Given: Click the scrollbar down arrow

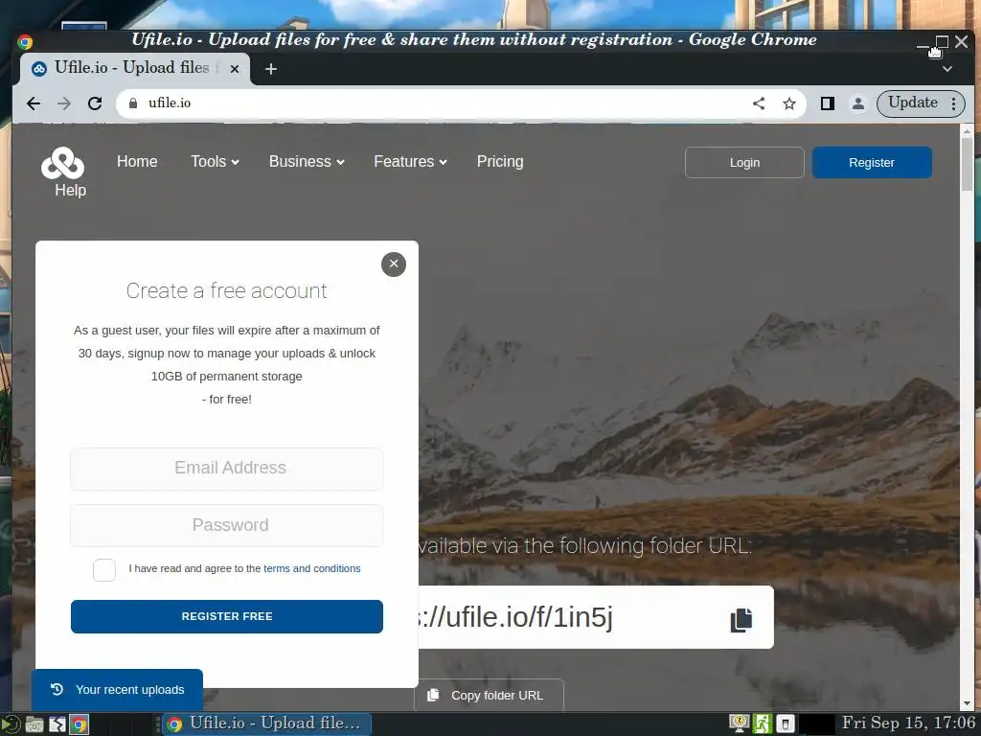Looking at the screenshot, I should pyautogui.click(x=967, y=703).
